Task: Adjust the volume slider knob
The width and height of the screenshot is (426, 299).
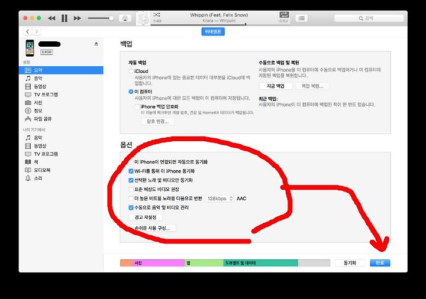Action: 111,18
